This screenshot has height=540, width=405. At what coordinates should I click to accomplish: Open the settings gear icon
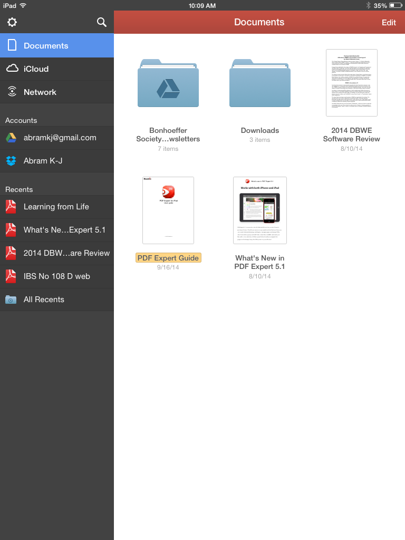(12, 22)
